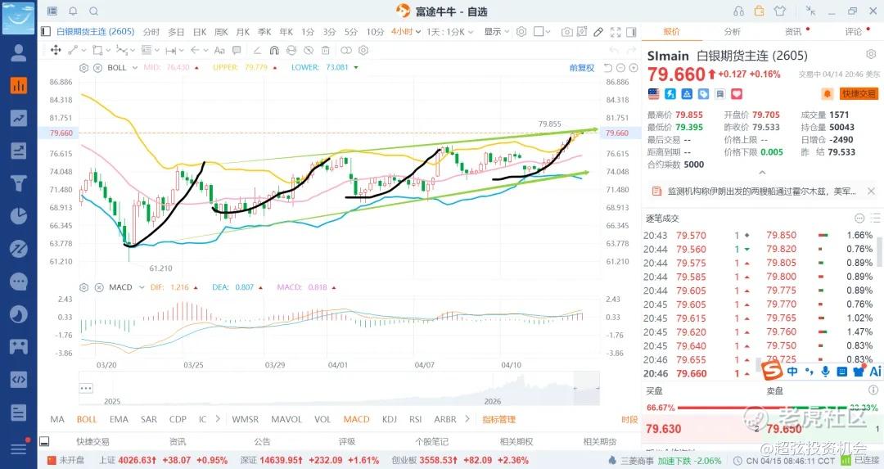Open the notification bell in title bar

tap(73, 11)
